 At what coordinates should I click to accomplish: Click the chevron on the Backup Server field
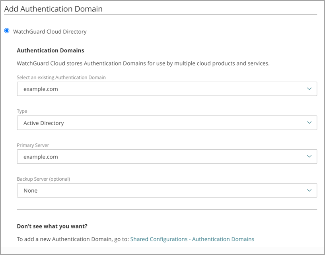[x=310, y=190]
